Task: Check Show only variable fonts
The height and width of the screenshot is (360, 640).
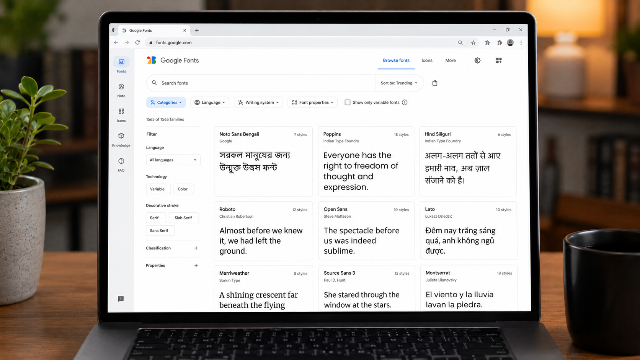Action: click(x=348, y=103)
